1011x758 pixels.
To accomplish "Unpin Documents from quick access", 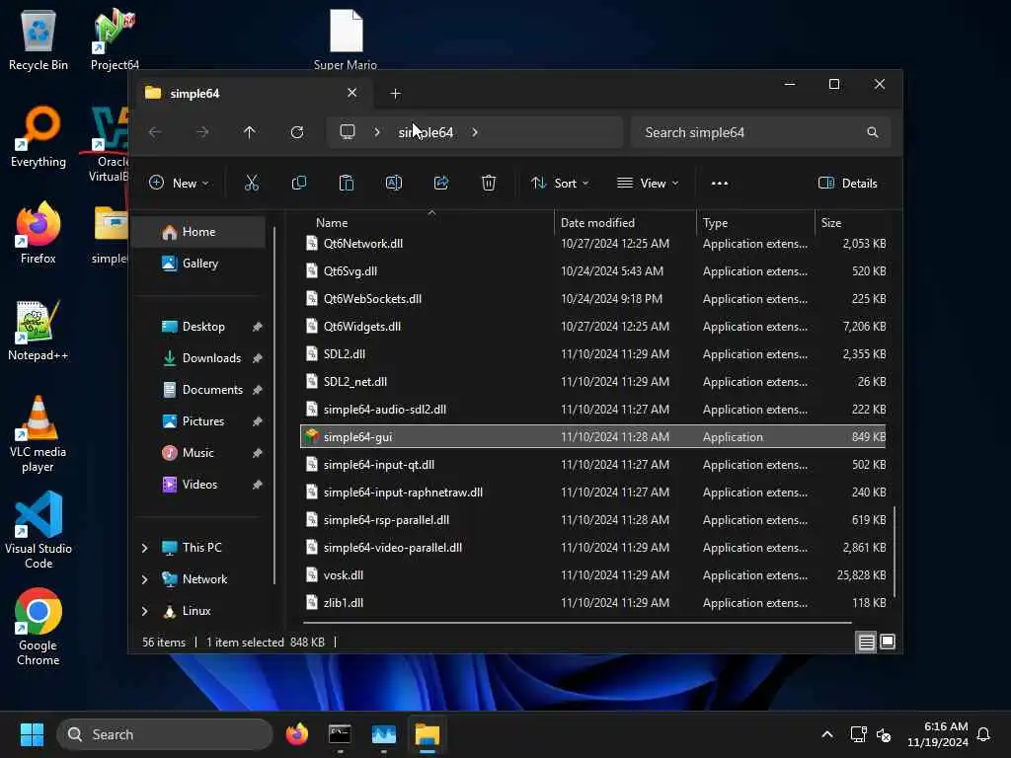I will (x=258, y=390).
